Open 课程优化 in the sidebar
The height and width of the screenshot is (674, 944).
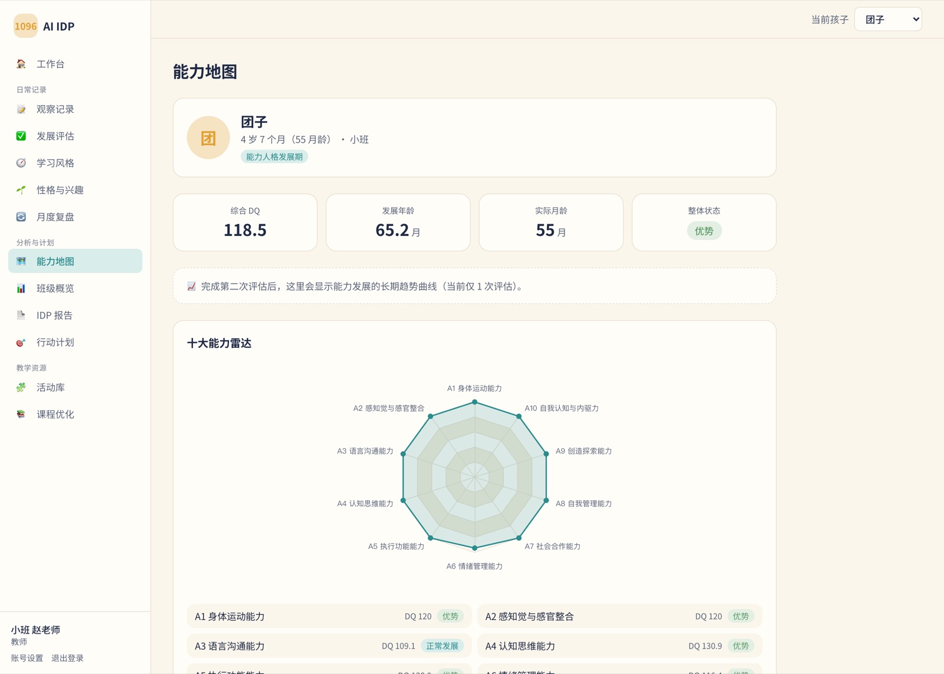click(76, 414)
